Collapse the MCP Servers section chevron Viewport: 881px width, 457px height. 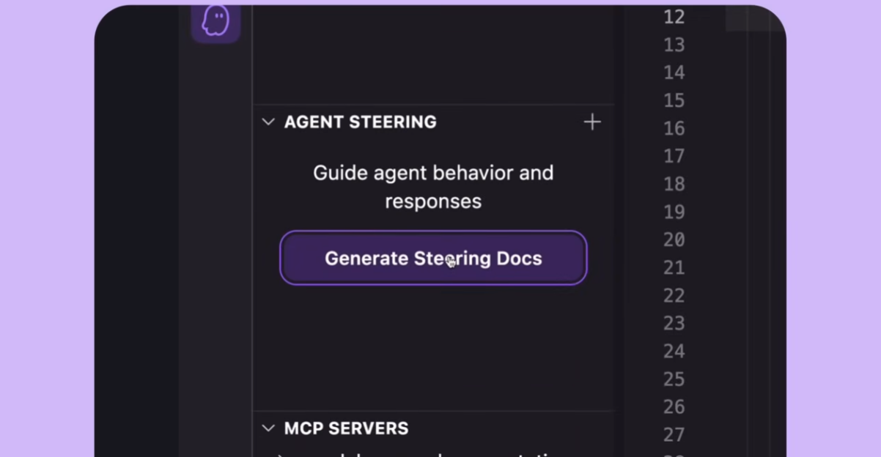[268, 428]
